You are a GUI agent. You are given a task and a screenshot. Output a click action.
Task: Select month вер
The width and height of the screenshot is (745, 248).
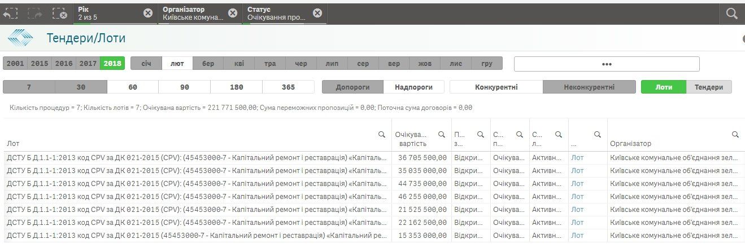[x=394, y=64]
